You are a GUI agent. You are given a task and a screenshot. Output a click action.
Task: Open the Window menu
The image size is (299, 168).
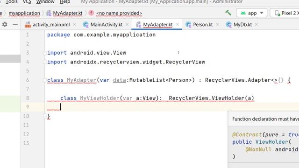point(45,2)
